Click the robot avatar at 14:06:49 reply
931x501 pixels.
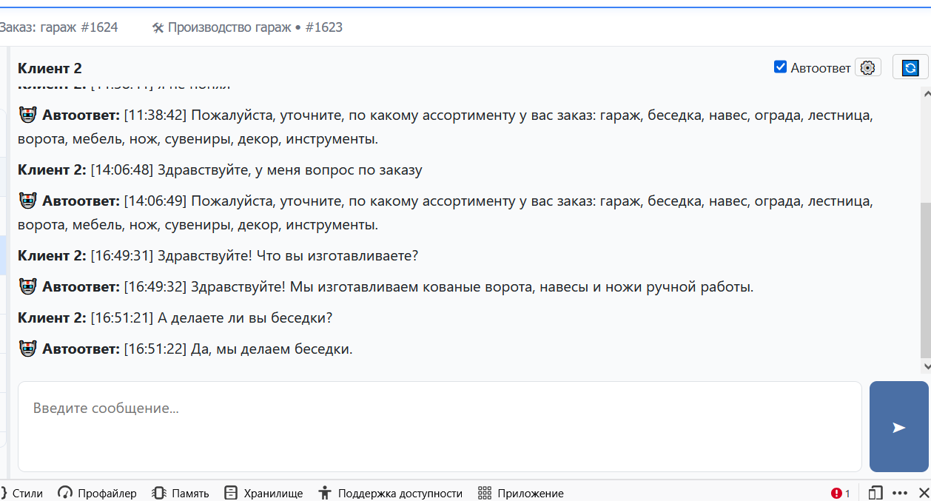coord(28,201)
